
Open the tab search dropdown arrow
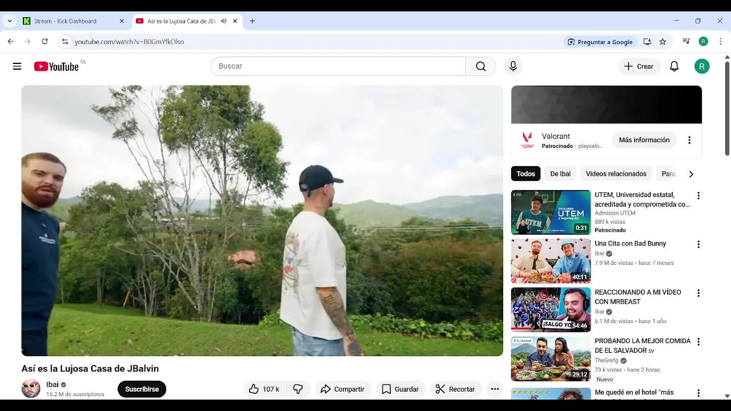[x=10, y=21]
